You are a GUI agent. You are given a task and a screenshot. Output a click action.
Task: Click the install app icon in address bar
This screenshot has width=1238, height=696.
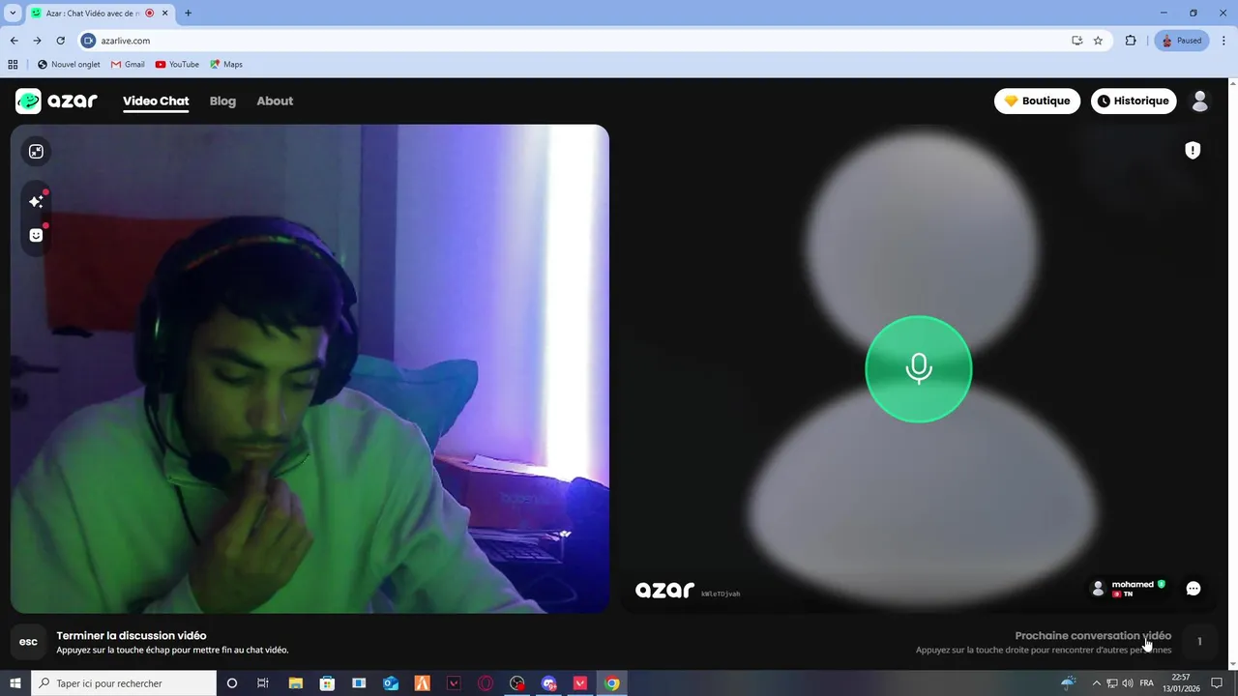1076,41
